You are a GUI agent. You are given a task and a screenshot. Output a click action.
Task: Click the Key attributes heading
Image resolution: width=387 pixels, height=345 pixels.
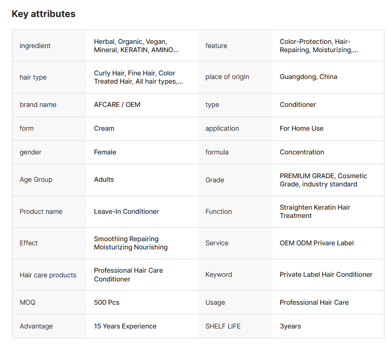tap(43, 14)
